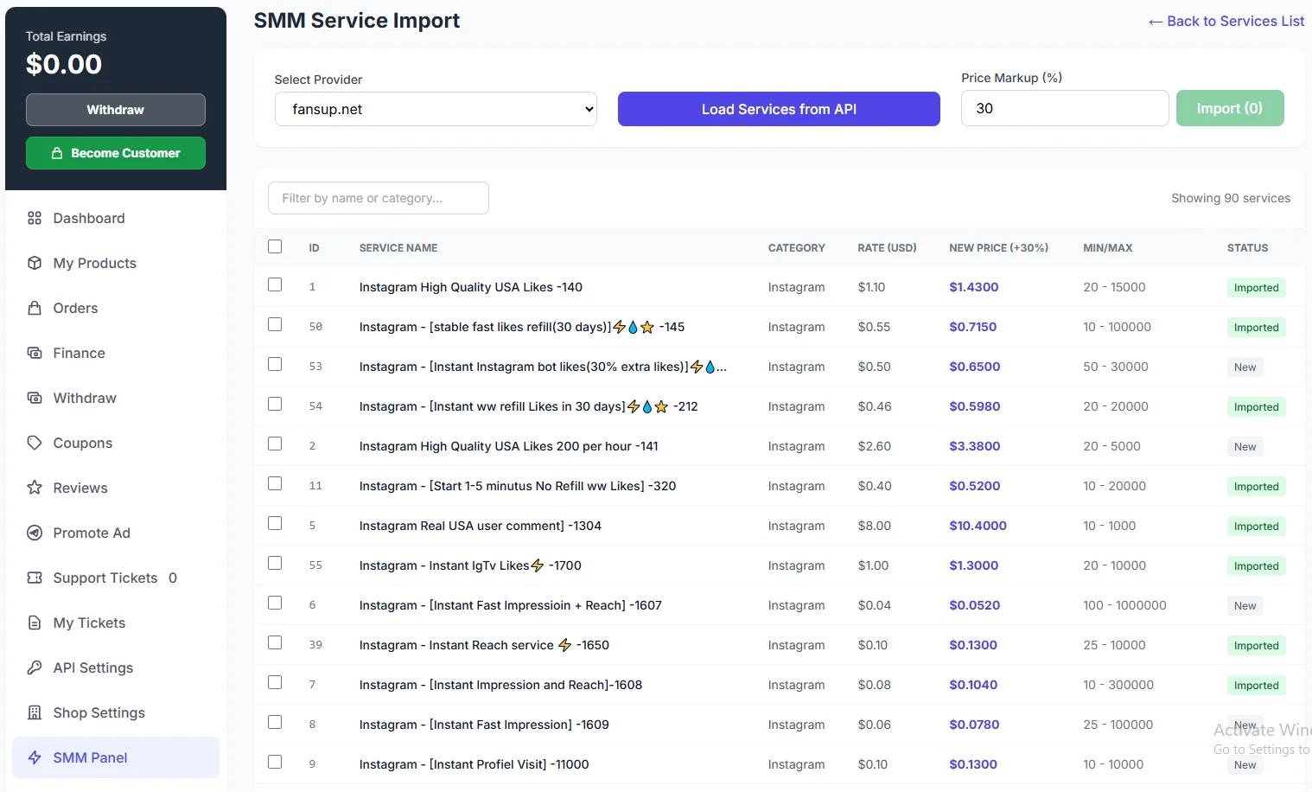
Task: Open the Finance menu item
Action: pyautogui.click(x=79, y=353)
